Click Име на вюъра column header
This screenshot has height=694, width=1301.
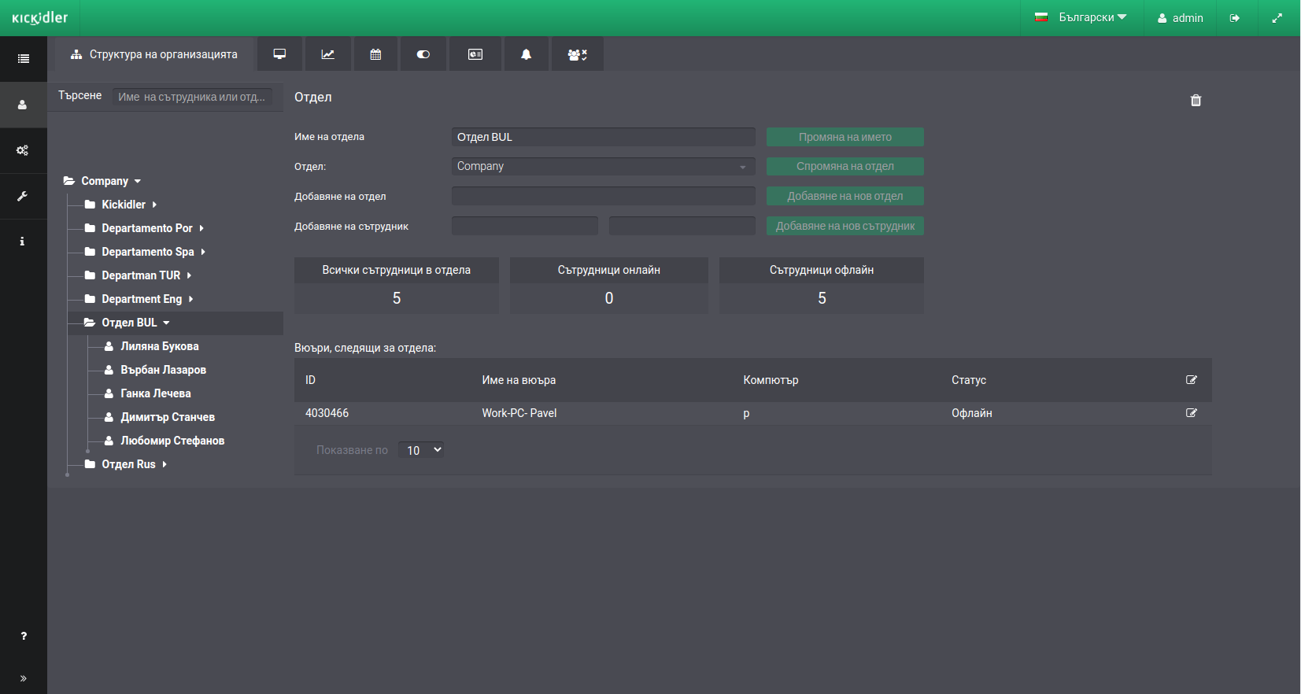coord(519,380)
